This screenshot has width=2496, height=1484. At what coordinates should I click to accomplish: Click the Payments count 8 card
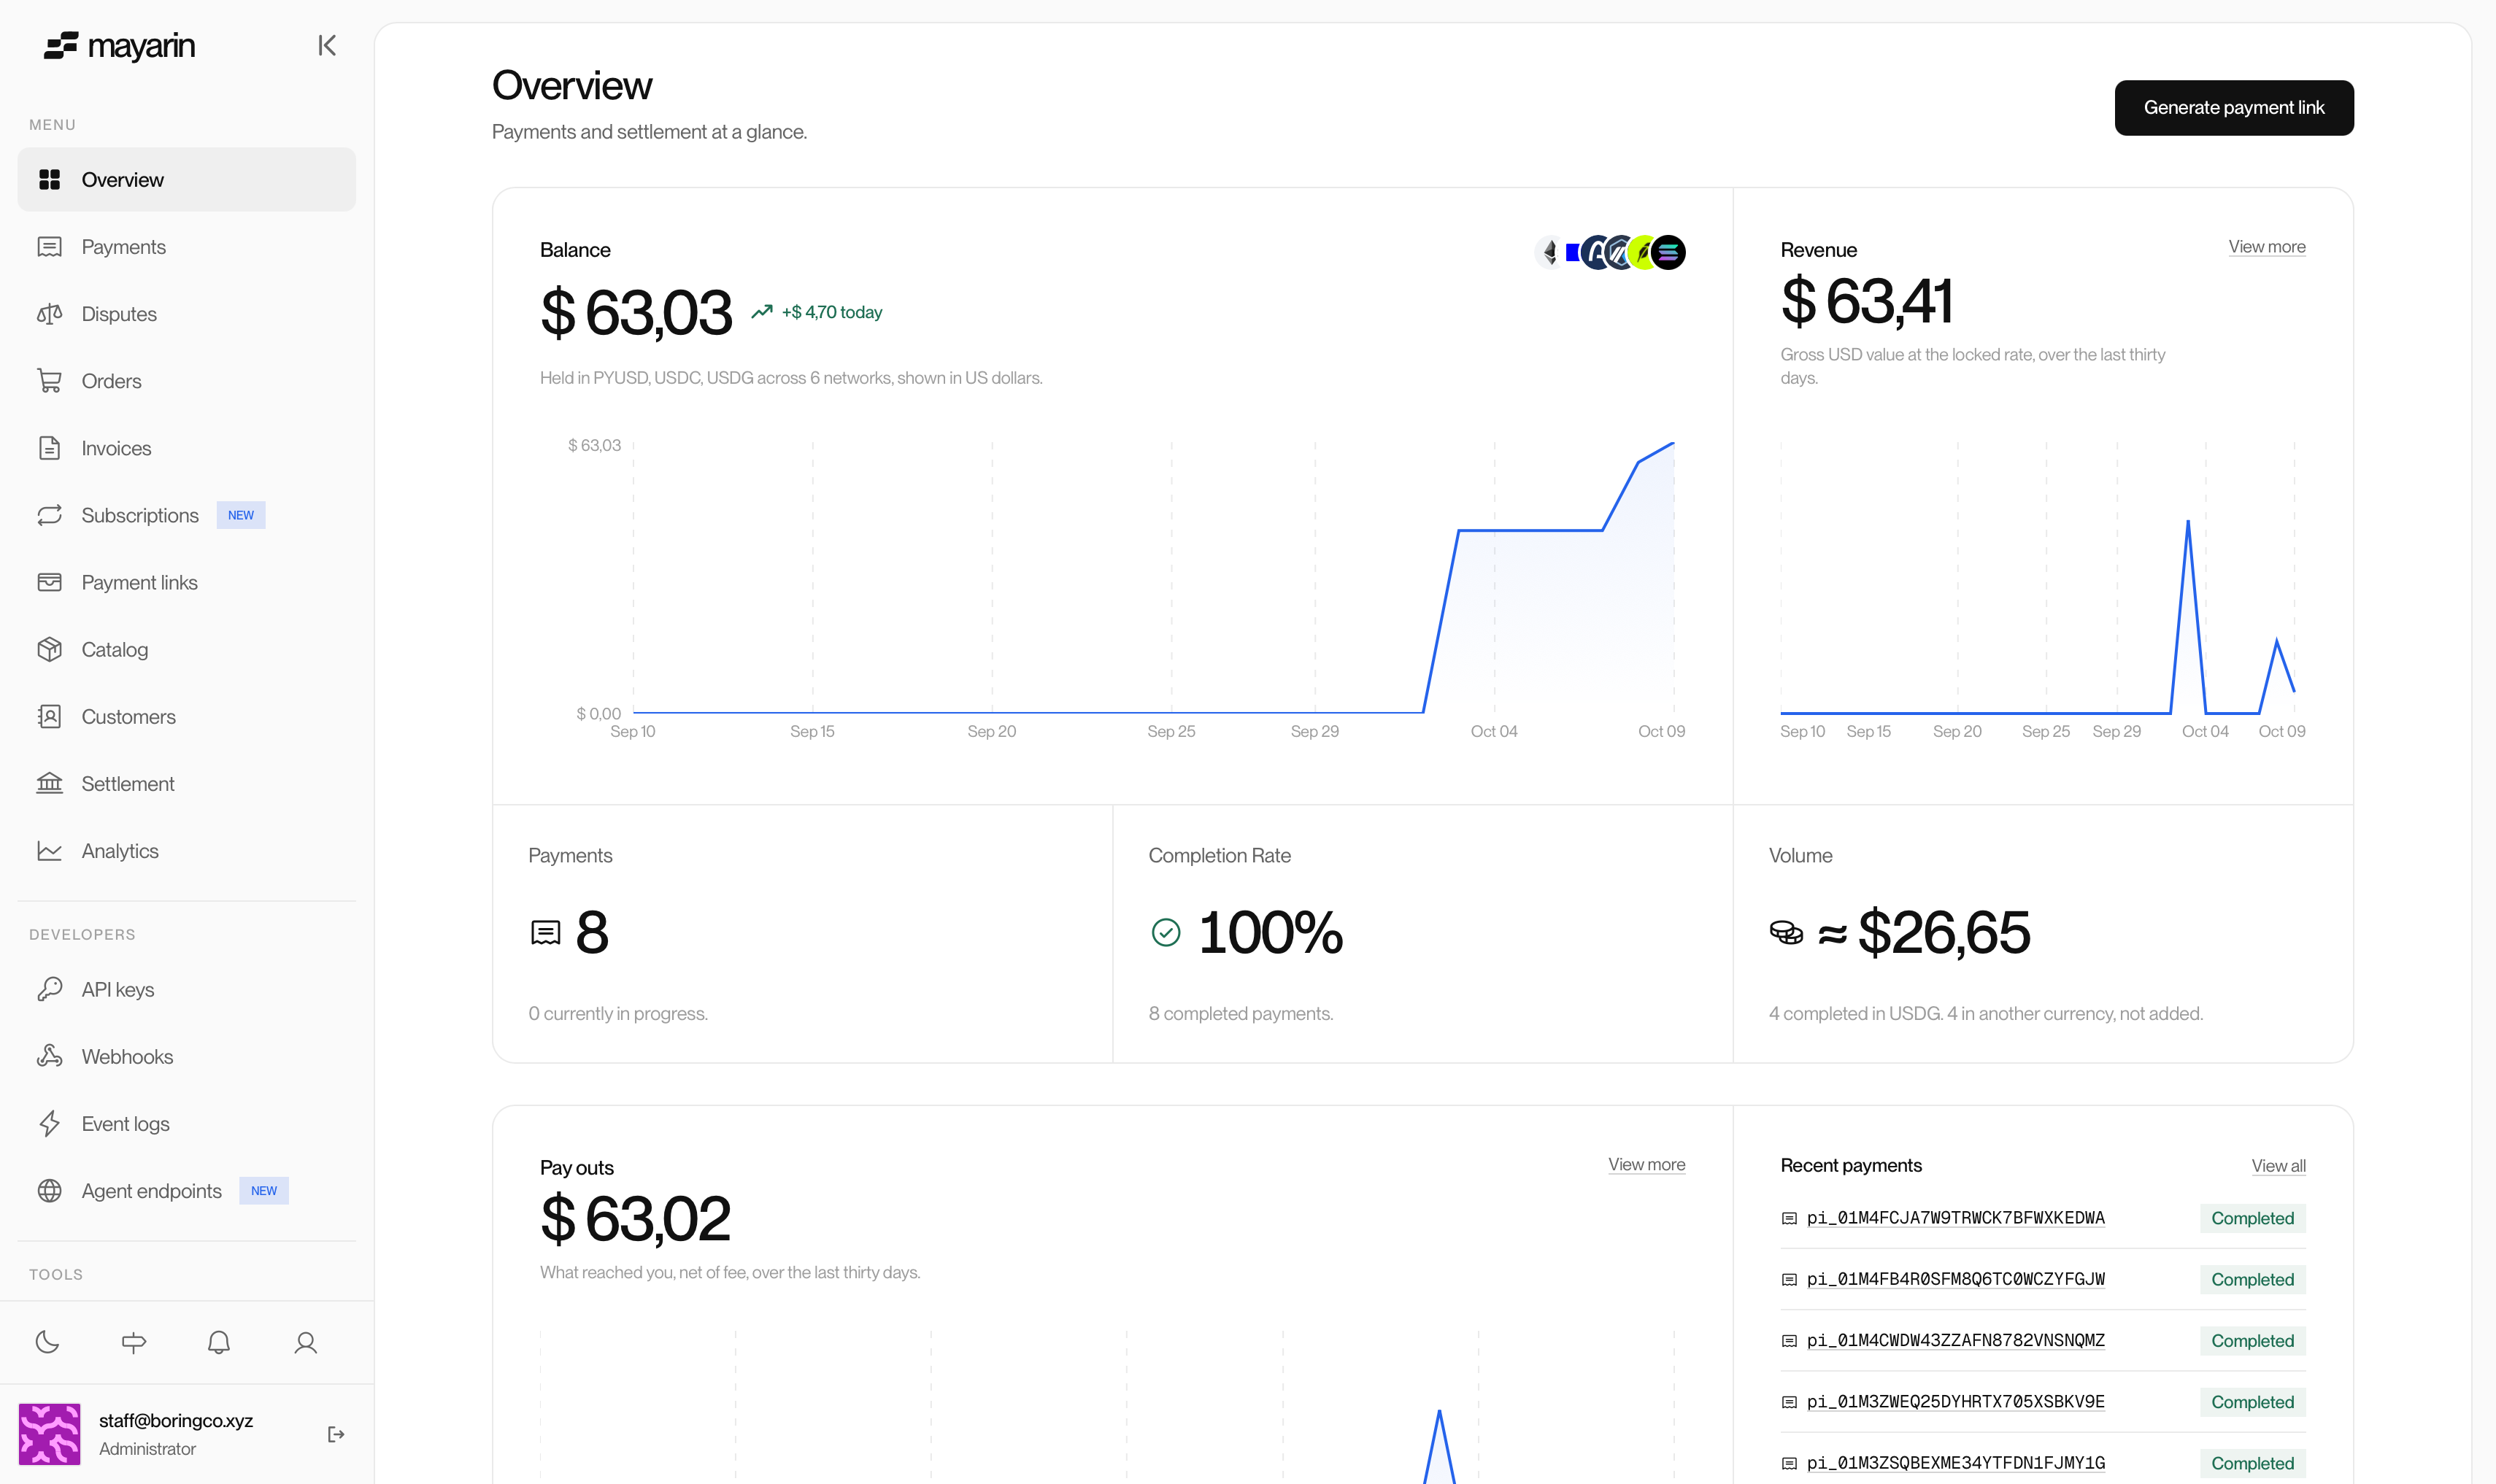pos(802,934)
